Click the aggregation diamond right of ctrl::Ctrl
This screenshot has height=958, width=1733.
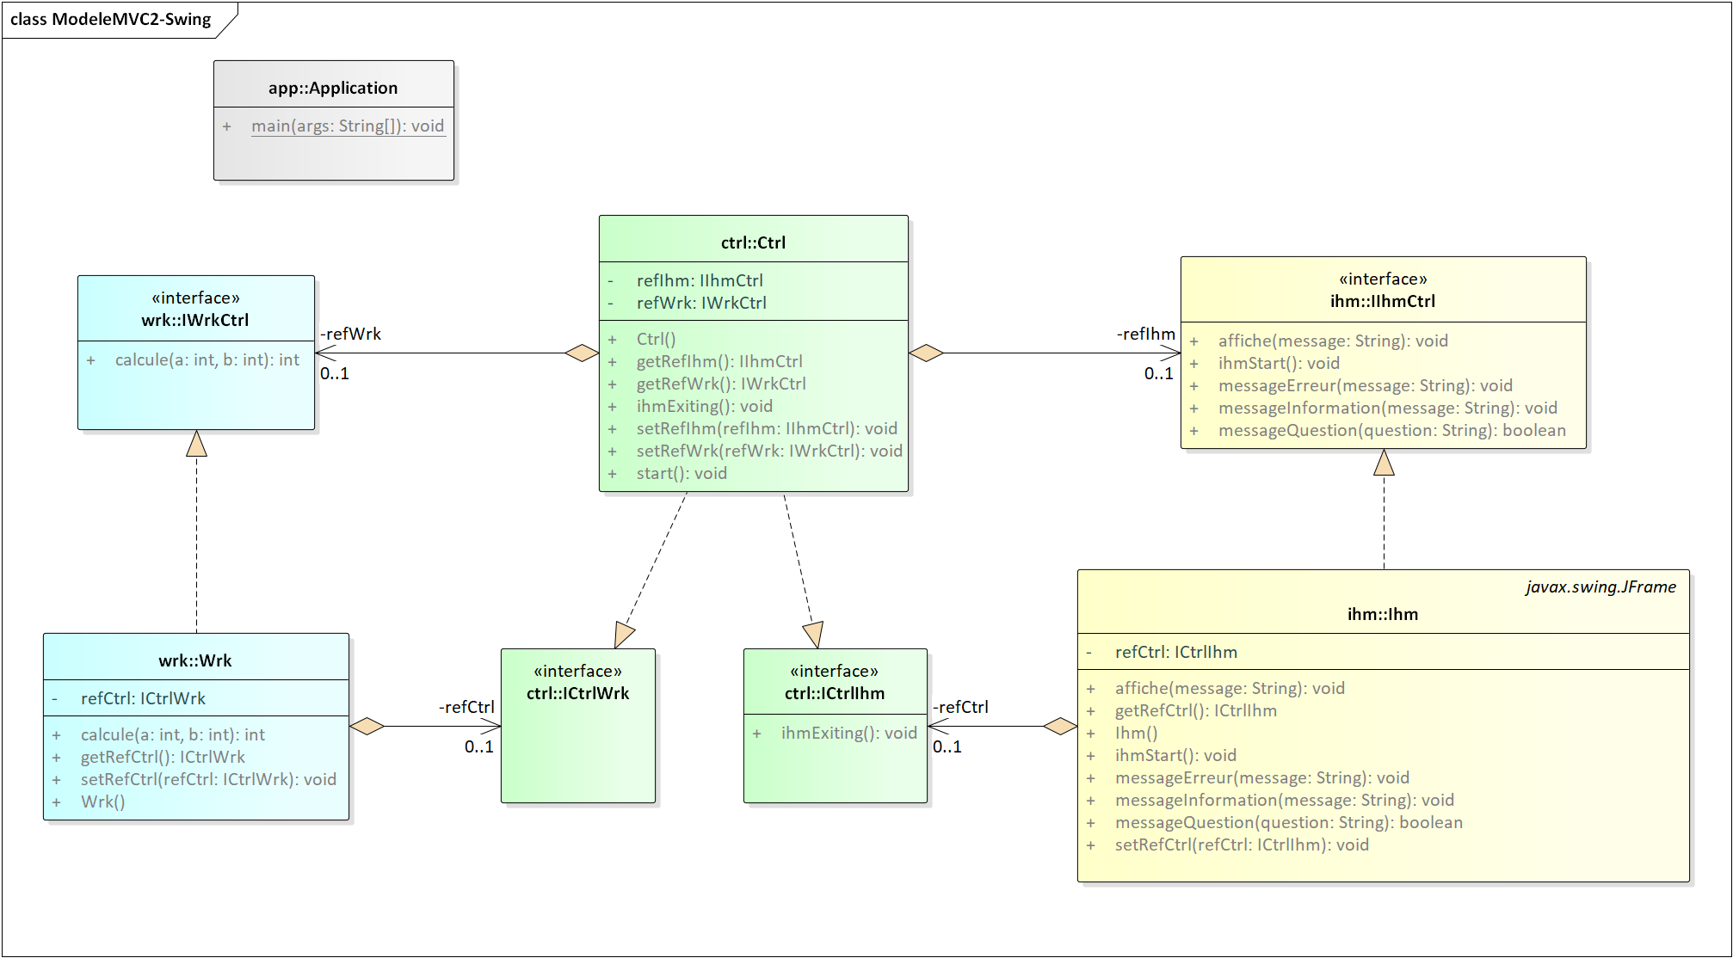coord(926,353)
